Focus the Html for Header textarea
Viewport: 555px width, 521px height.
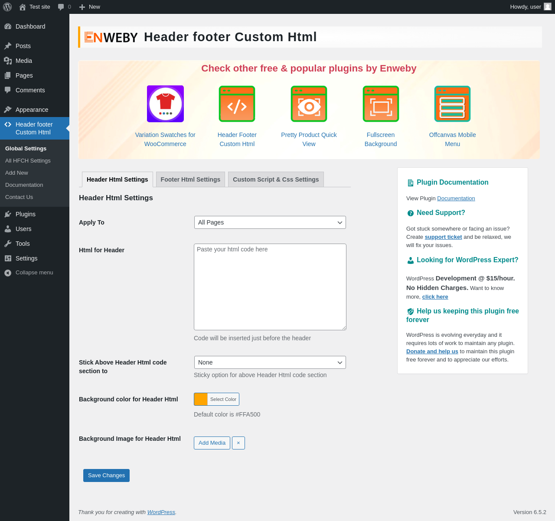coord(270,287)
